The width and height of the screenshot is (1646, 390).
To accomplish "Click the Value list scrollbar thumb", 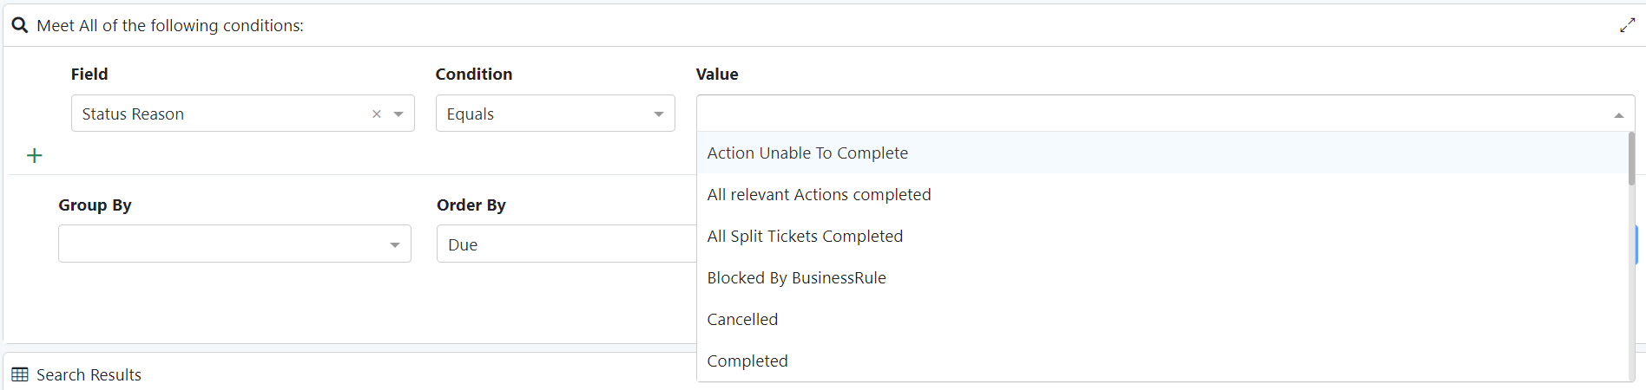I will [1631, 158].
